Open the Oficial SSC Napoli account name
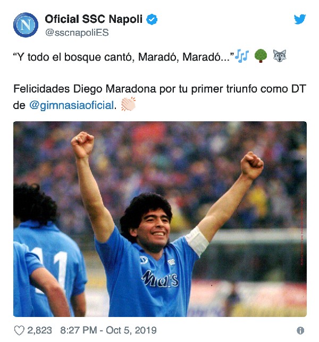 94,19
